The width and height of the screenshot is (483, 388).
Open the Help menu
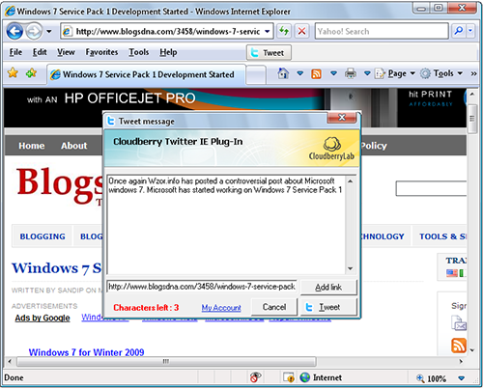[x=168, y=52]
